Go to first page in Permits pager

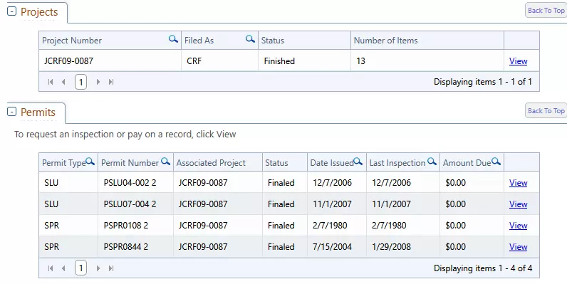click(51, 268)
